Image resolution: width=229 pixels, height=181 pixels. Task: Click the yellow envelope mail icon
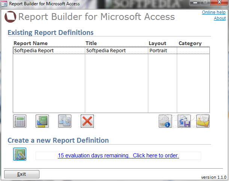pos(203,121)
